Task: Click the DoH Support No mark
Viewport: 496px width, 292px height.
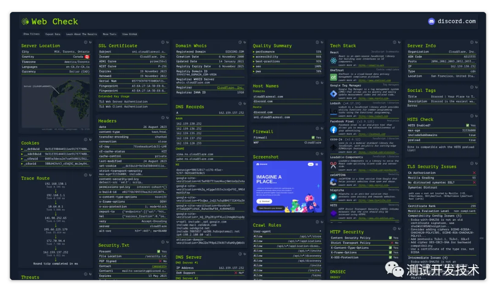Action: [236, 273]
